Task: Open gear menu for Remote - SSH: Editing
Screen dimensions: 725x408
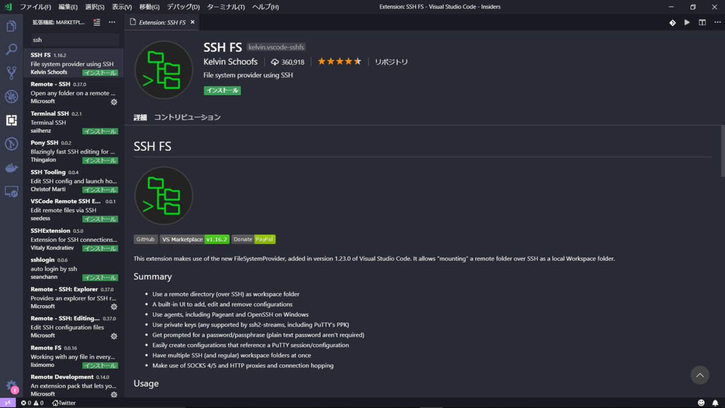Action: tap(114, 336)
